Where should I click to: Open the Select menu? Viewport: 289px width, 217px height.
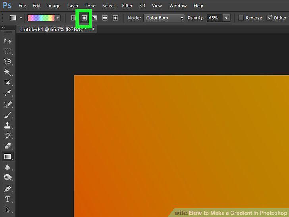109,6
